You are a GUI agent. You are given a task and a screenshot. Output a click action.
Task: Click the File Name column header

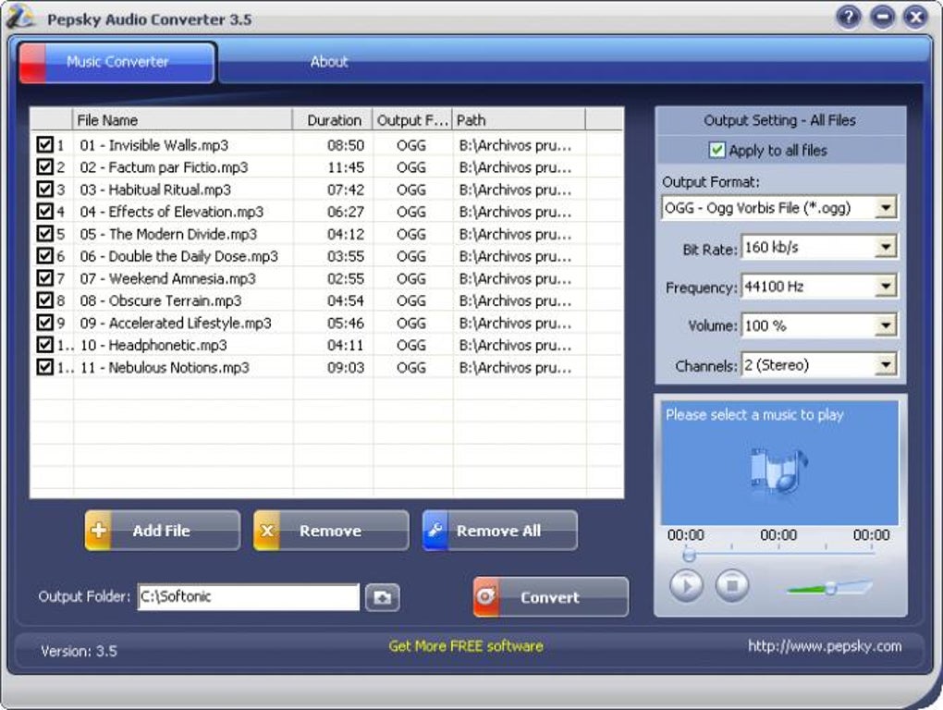183,119
